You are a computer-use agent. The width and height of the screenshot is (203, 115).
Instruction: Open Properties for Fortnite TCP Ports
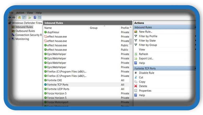pyautogui.click(x=145, y=90)
